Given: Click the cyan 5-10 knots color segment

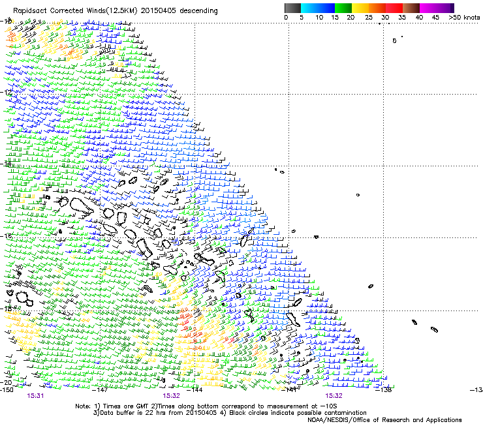Looking at the screenshot, I should [x=309, y=8].
